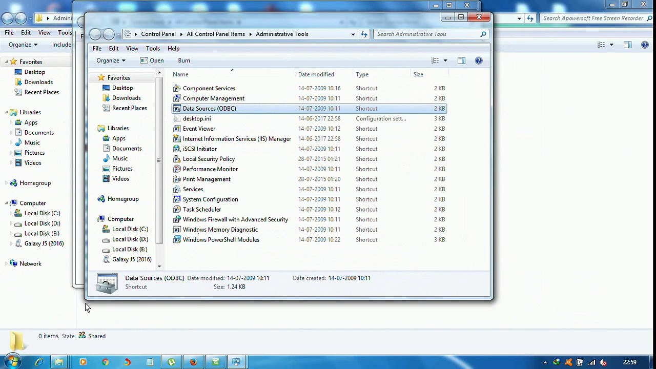This screenshot has width=656, height=369.
Task: Open the Edit menu in Administrative Tools
Action: click(x=114, y=49)
